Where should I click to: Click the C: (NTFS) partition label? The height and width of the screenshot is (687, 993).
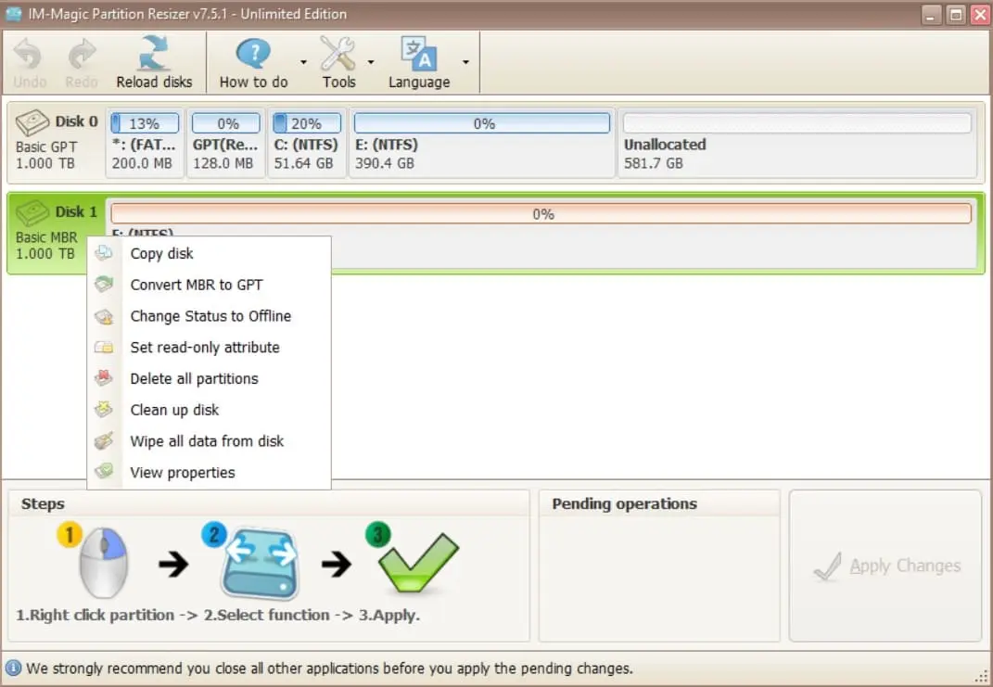[306, 145]
